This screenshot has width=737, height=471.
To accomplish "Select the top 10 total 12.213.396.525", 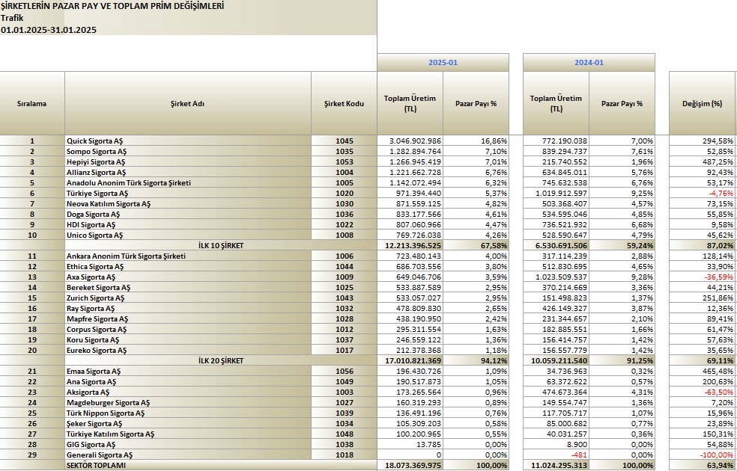I will [410, 245].
